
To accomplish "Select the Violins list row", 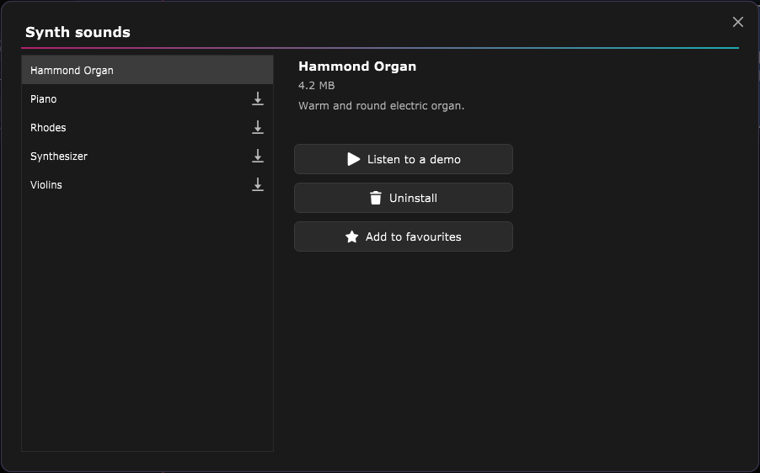I will point(147,184).
